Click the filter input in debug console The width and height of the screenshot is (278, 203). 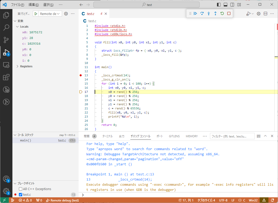coord(232,136)
